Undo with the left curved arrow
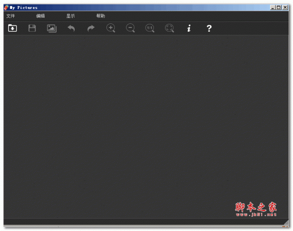The width and height of the screenshot is (293, 231). click(71, 28)
